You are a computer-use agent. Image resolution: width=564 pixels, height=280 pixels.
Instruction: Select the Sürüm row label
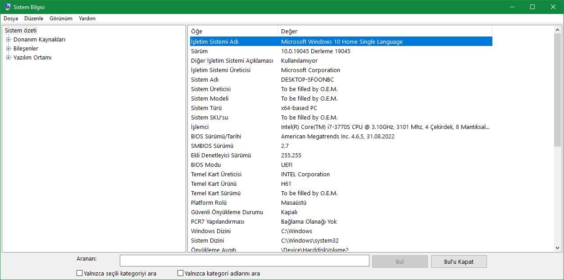[x=199, y=51]
